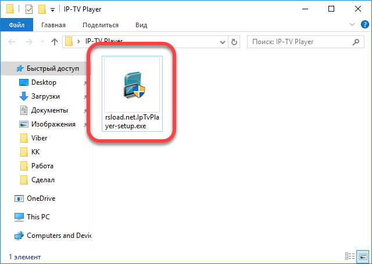This screenshot has height=264, width=372.
Task: Open Customize Quick Access Toolbar dropdown
Action: click(52, 10)
